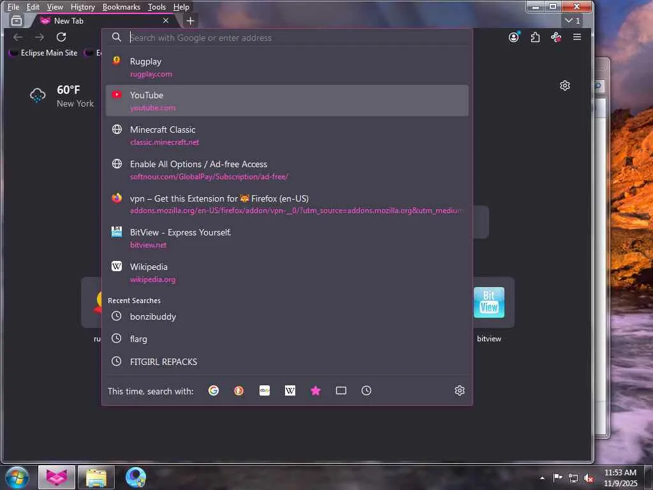Open the blue orb app on taskbar
653x490 pixels.
[136, 477]
